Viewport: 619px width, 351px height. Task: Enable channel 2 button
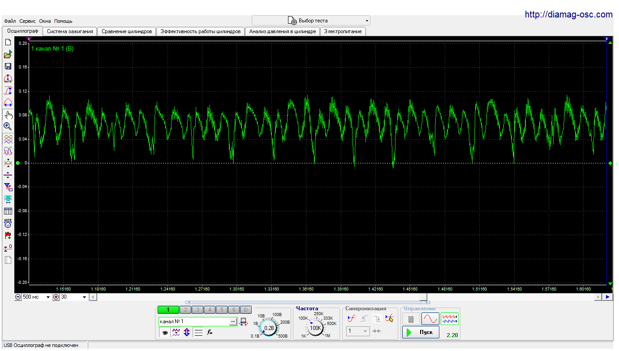pos(185,310)
